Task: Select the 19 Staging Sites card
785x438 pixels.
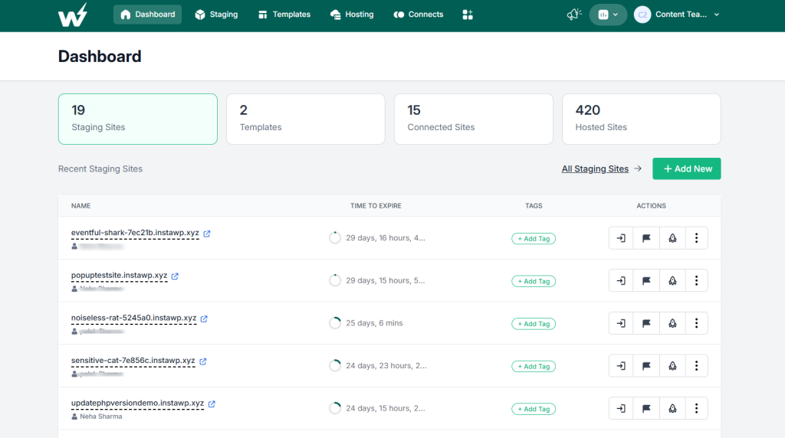Action: coord(138,119)
